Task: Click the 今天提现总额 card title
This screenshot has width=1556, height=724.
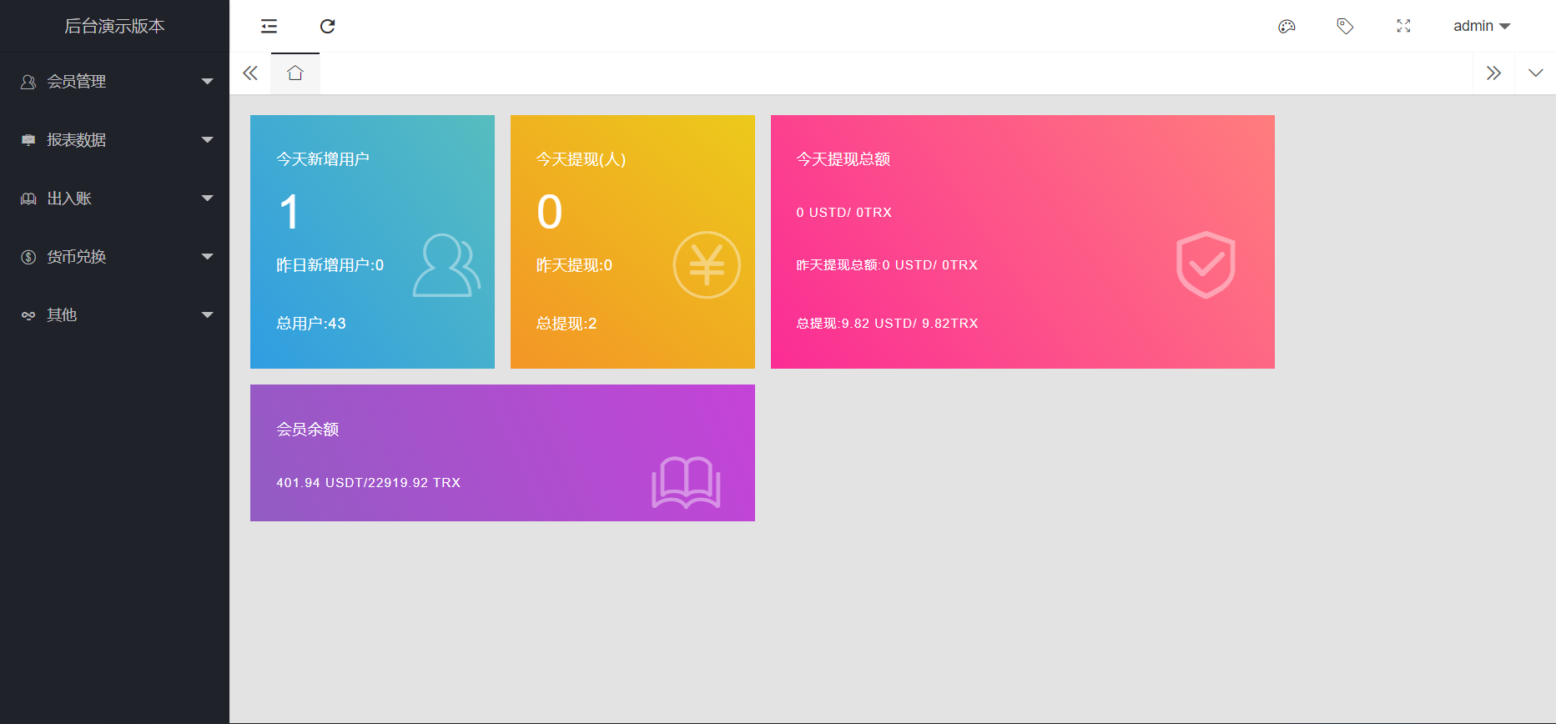Action: (843, 159)
